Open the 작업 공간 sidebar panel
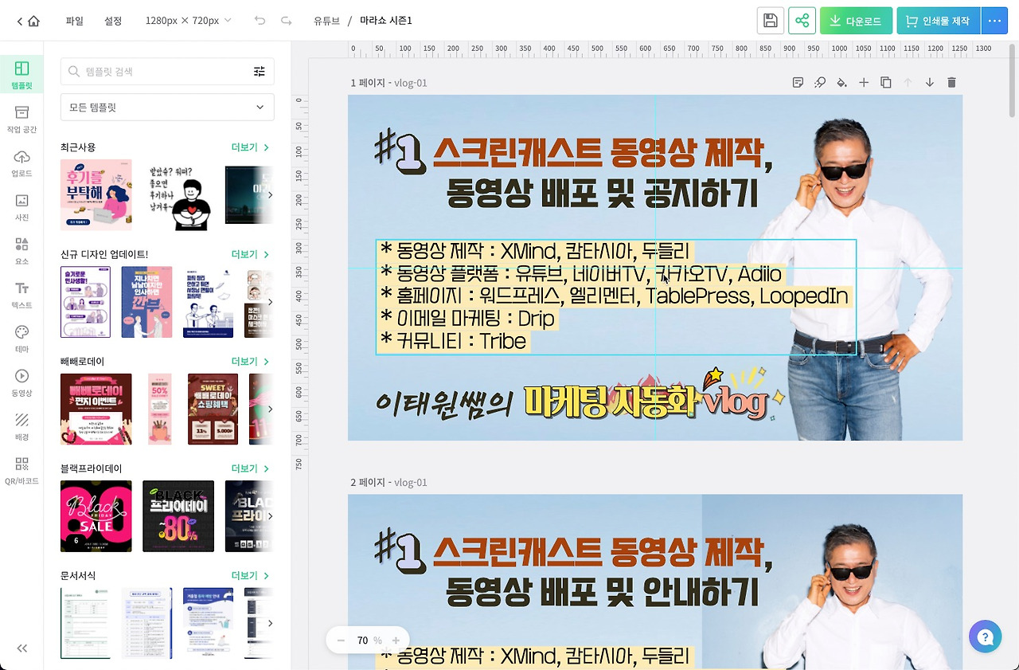The width and height of the screenshot is (1019, 670). [21, 119]
